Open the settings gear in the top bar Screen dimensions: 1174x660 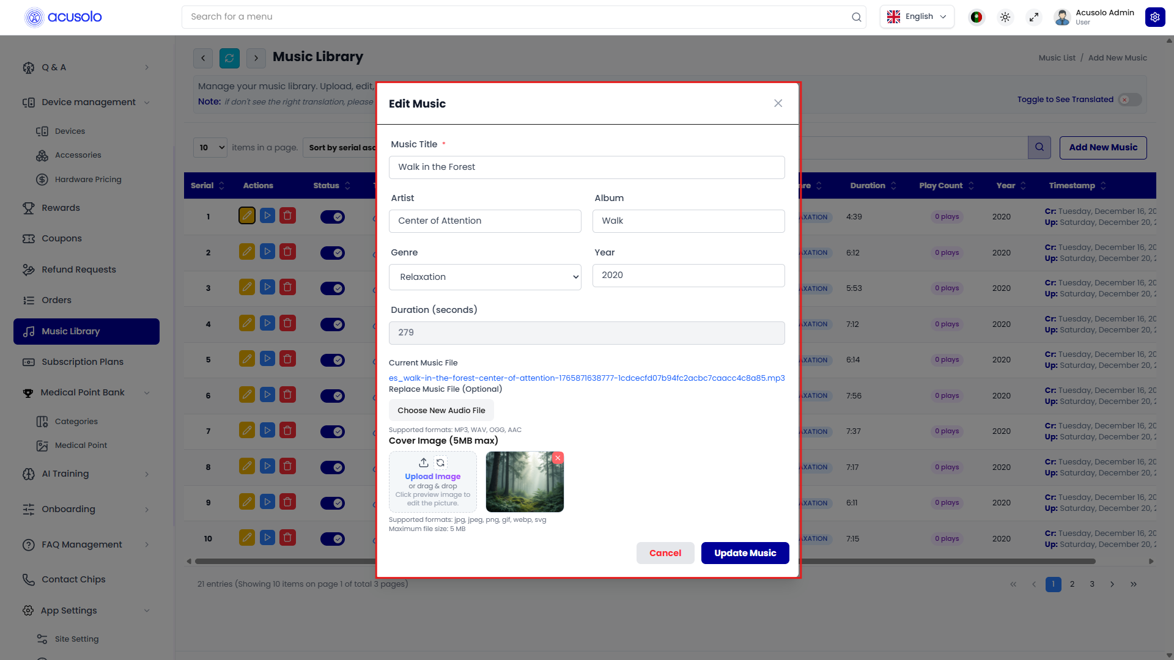[x=1155, y=17]
